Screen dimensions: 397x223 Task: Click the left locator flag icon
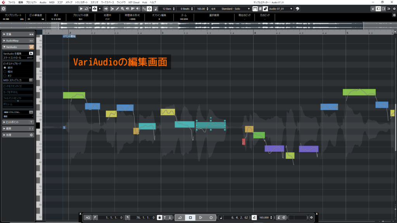pos(95,218)
